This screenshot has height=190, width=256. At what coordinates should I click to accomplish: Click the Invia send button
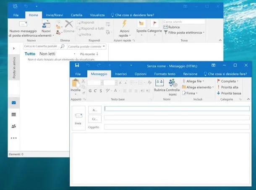78,118
